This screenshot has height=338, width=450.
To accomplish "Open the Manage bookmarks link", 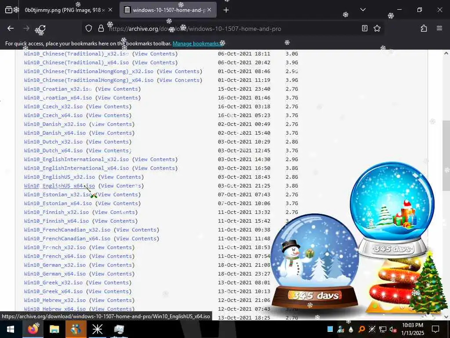I will (x=196, y=44).
